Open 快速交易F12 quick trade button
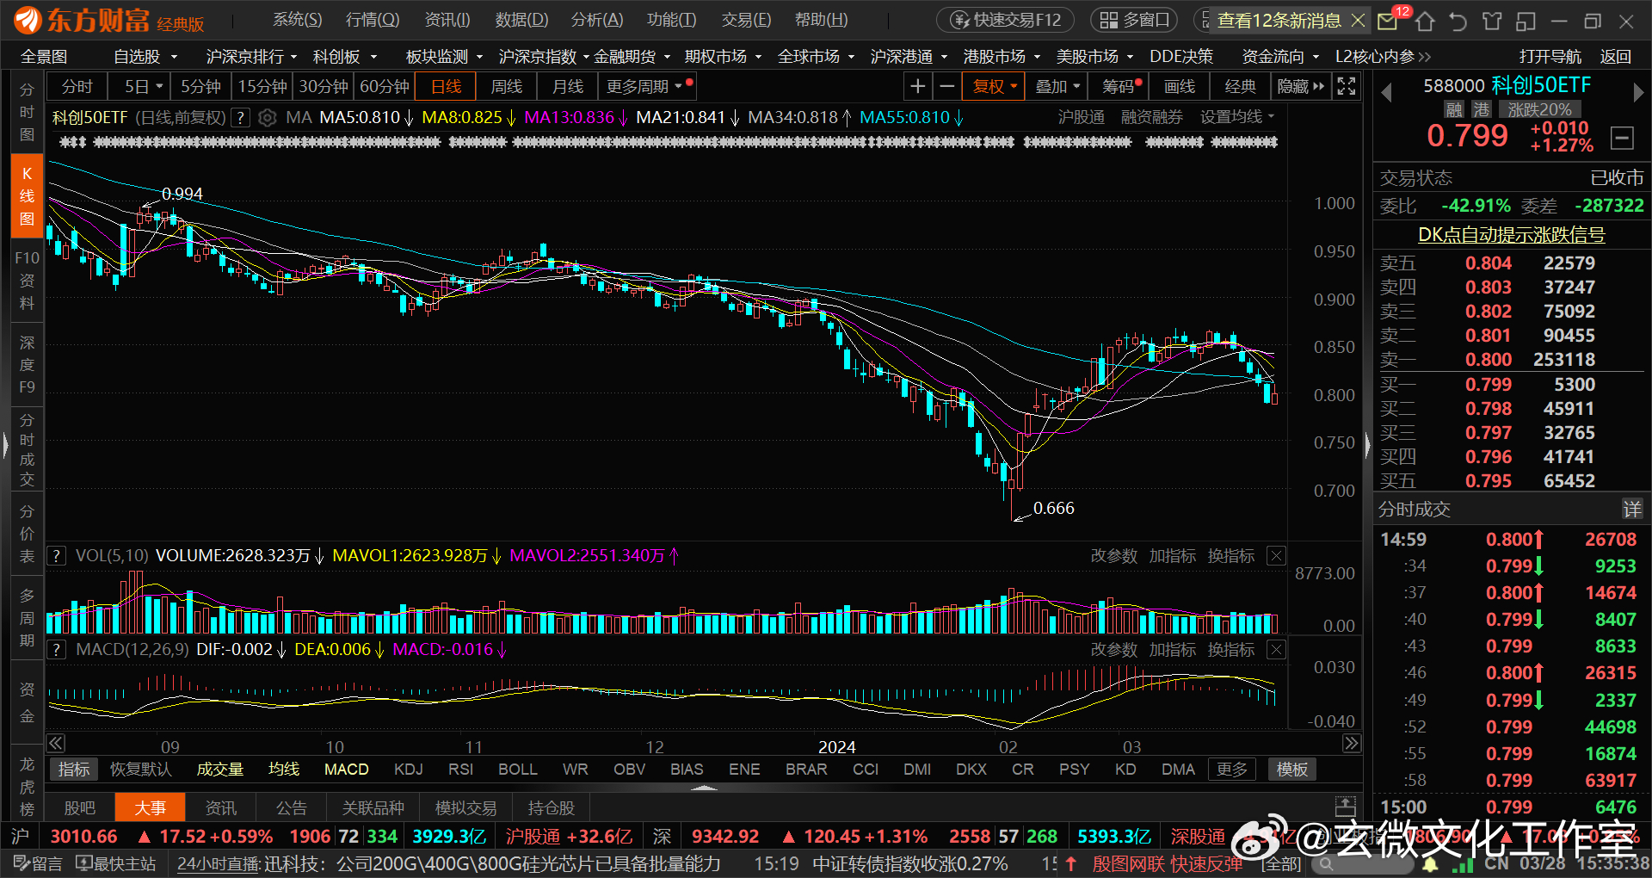 [1005, 20]
